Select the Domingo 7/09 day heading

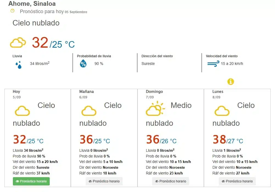click(x=154, y=94)
